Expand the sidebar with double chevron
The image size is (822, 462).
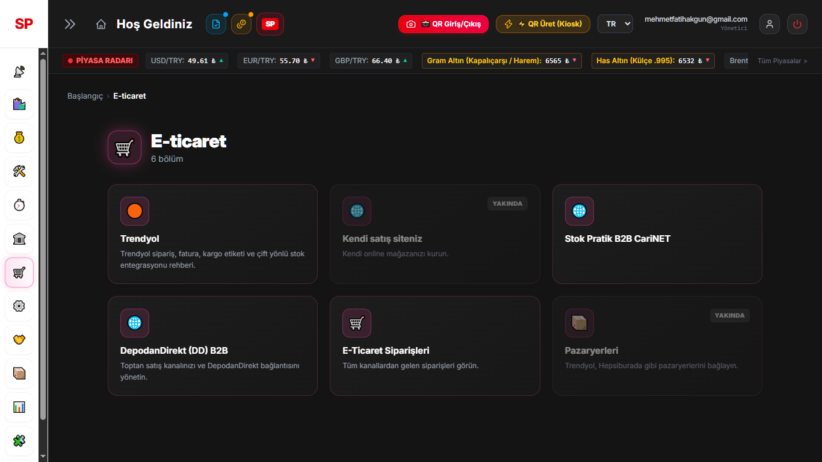coord(70,24)
